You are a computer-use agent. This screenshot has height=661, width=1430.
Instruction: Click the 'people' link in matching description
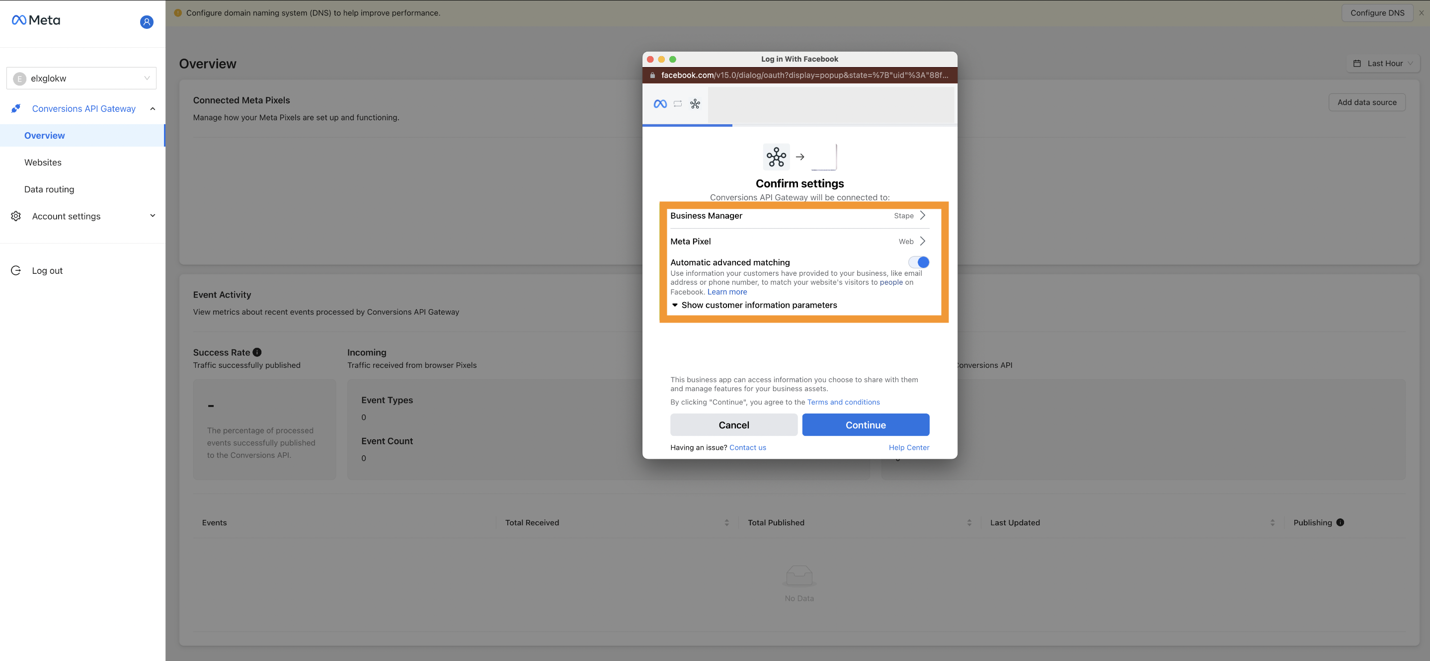point(891,282)
